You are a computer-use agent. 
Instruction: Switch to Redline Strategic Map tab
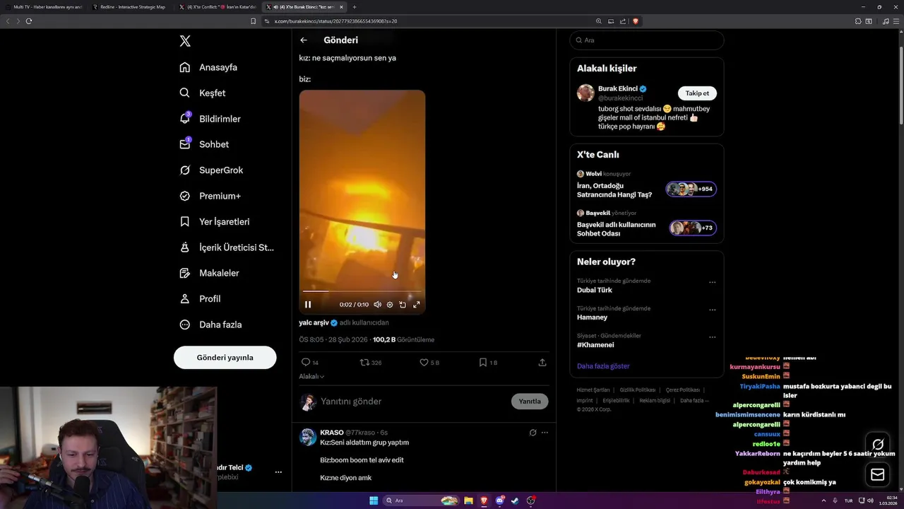point(131,7)
